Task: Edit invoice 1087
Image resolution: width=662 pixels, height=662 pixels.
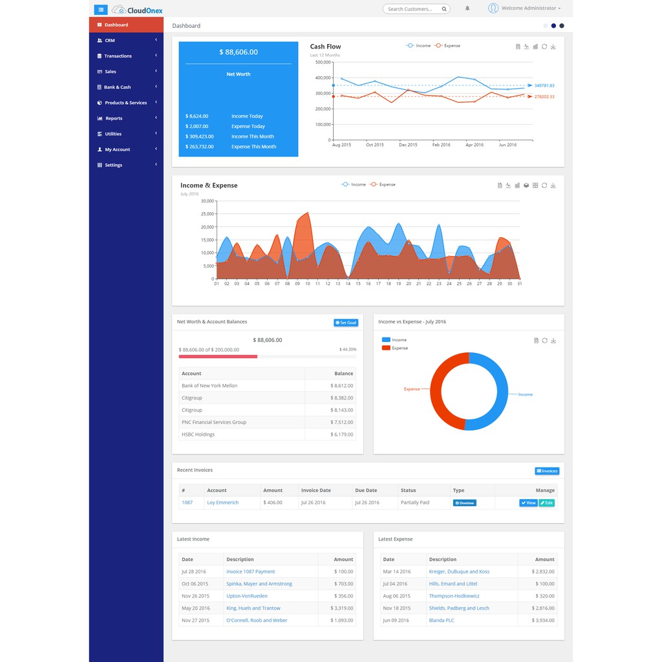Action: click(547, 503)
